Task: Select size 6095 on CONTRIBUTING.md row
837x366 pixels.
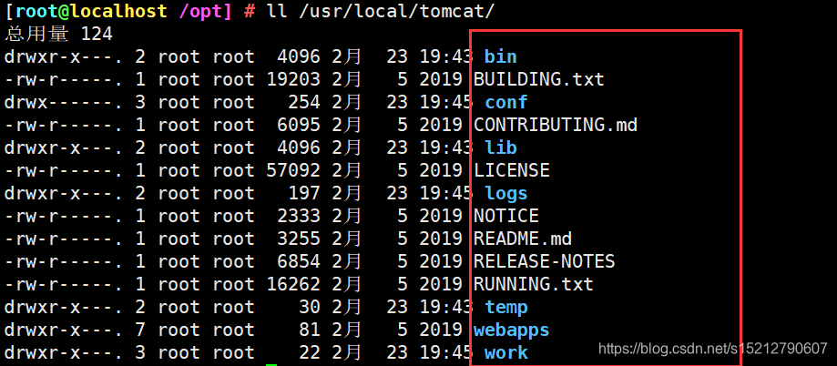Action: click(x=299, y=125)
